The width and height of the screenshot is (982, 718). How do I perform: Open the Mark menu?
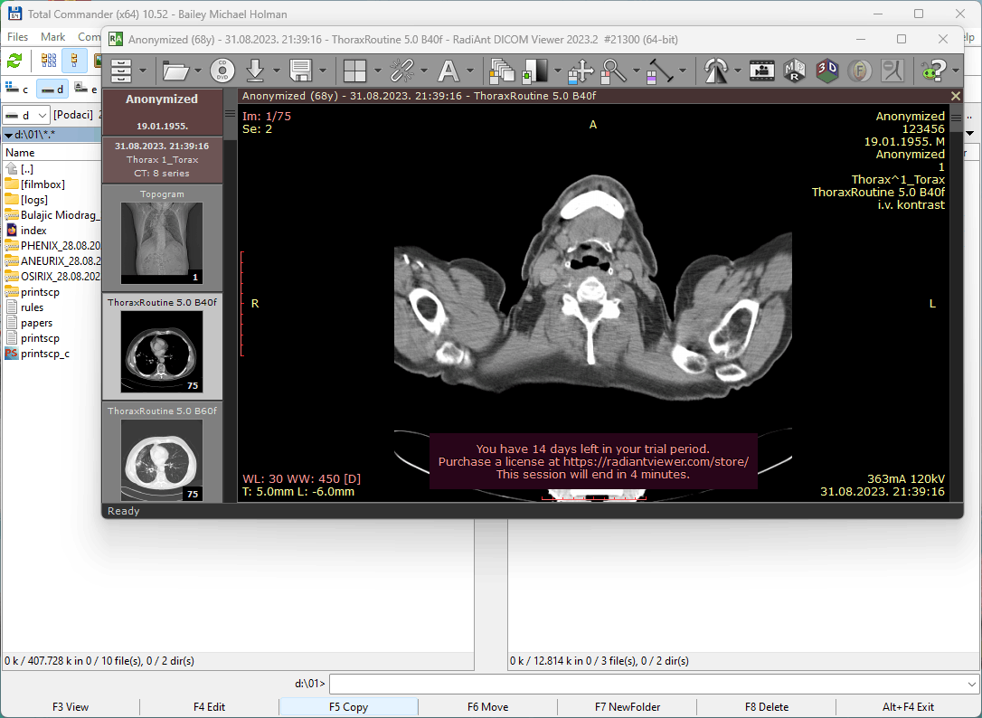click(52, 37)
